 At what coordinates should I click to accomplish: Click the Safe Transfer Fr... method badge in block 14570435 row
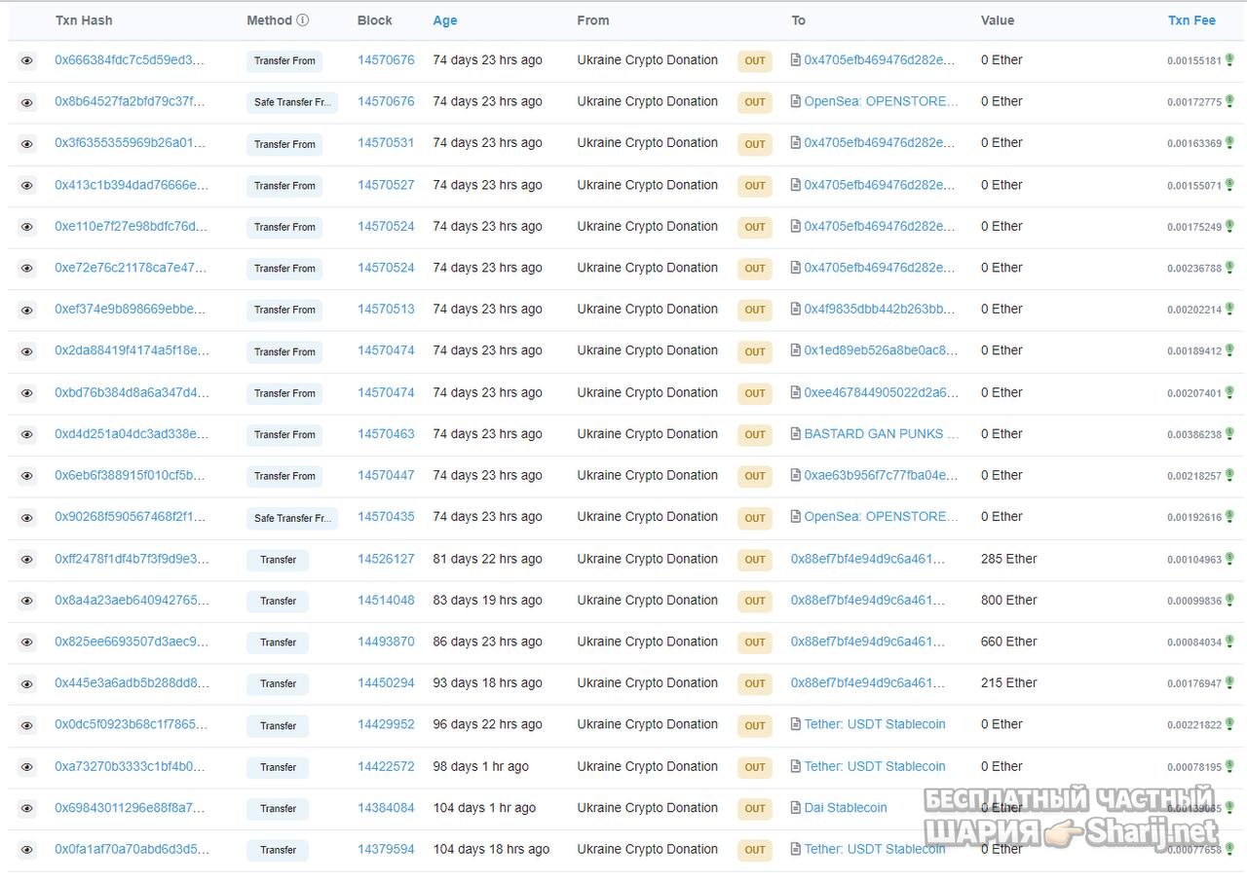(x=292, y=518)
